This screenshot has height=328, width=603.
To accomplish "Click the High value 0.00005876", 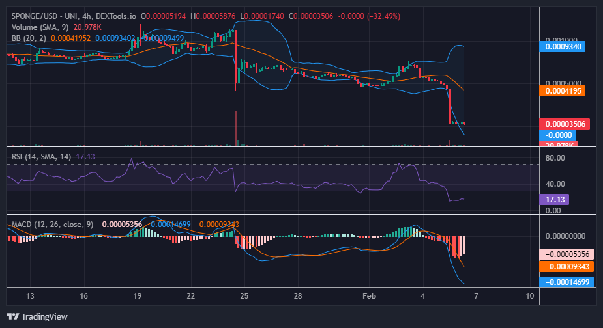I will 215,16.
